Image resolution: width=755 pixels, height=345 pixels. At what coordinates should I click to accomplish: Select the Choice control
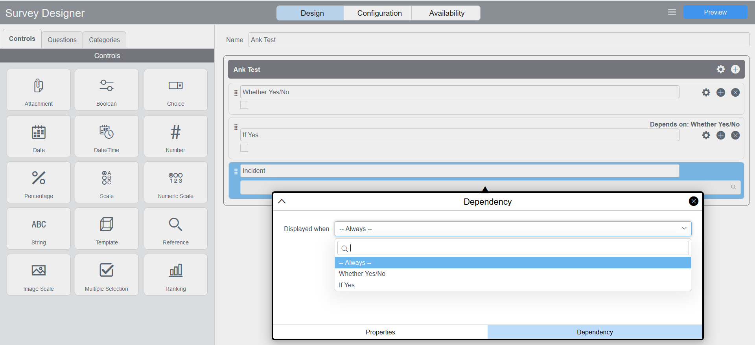click(x=176, y=90)
